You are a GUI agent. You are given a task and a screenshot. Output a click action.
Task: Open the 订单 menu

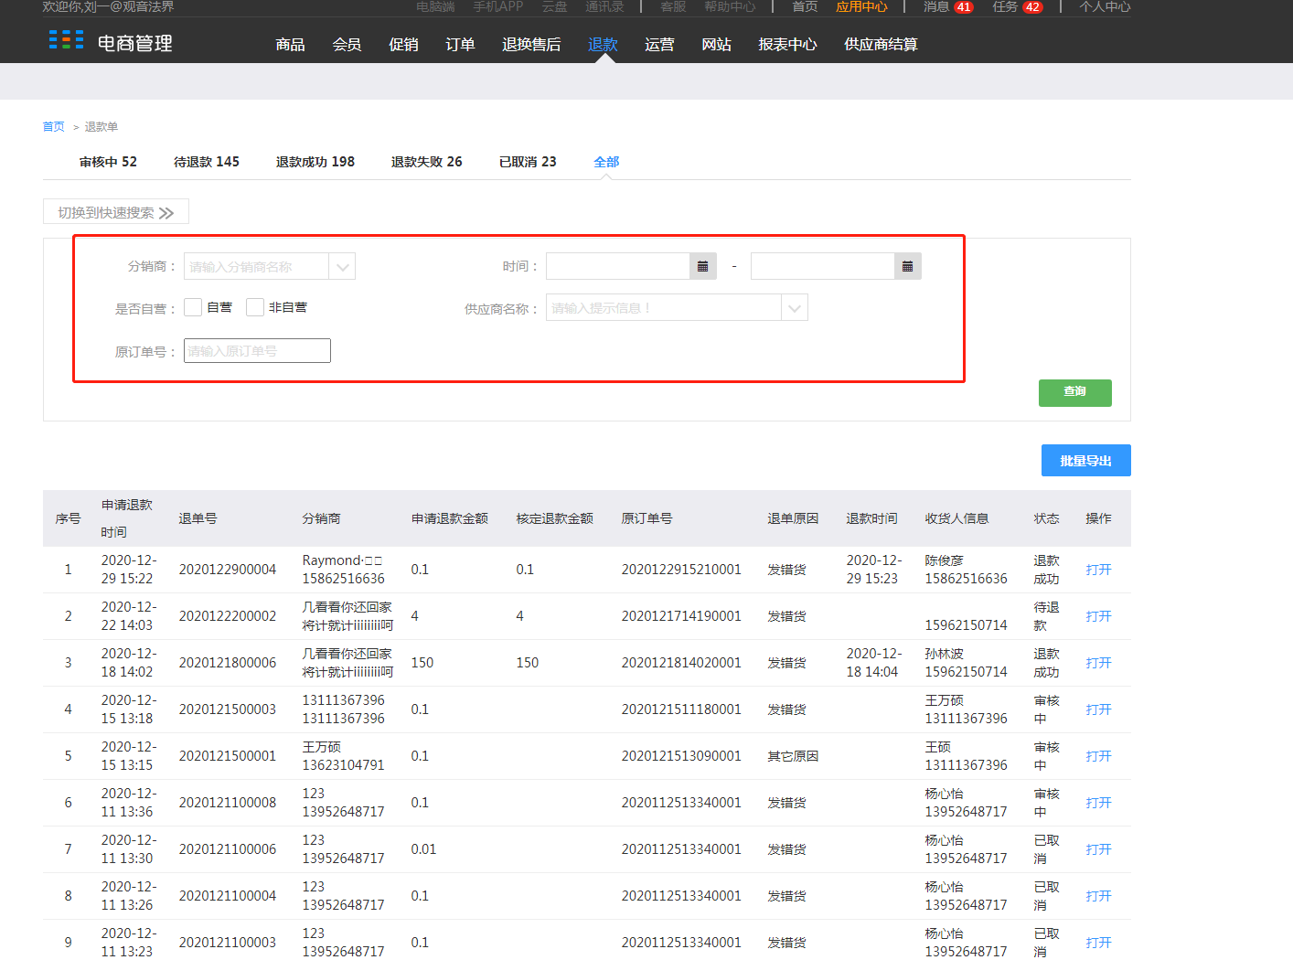[x=460, y=44]
